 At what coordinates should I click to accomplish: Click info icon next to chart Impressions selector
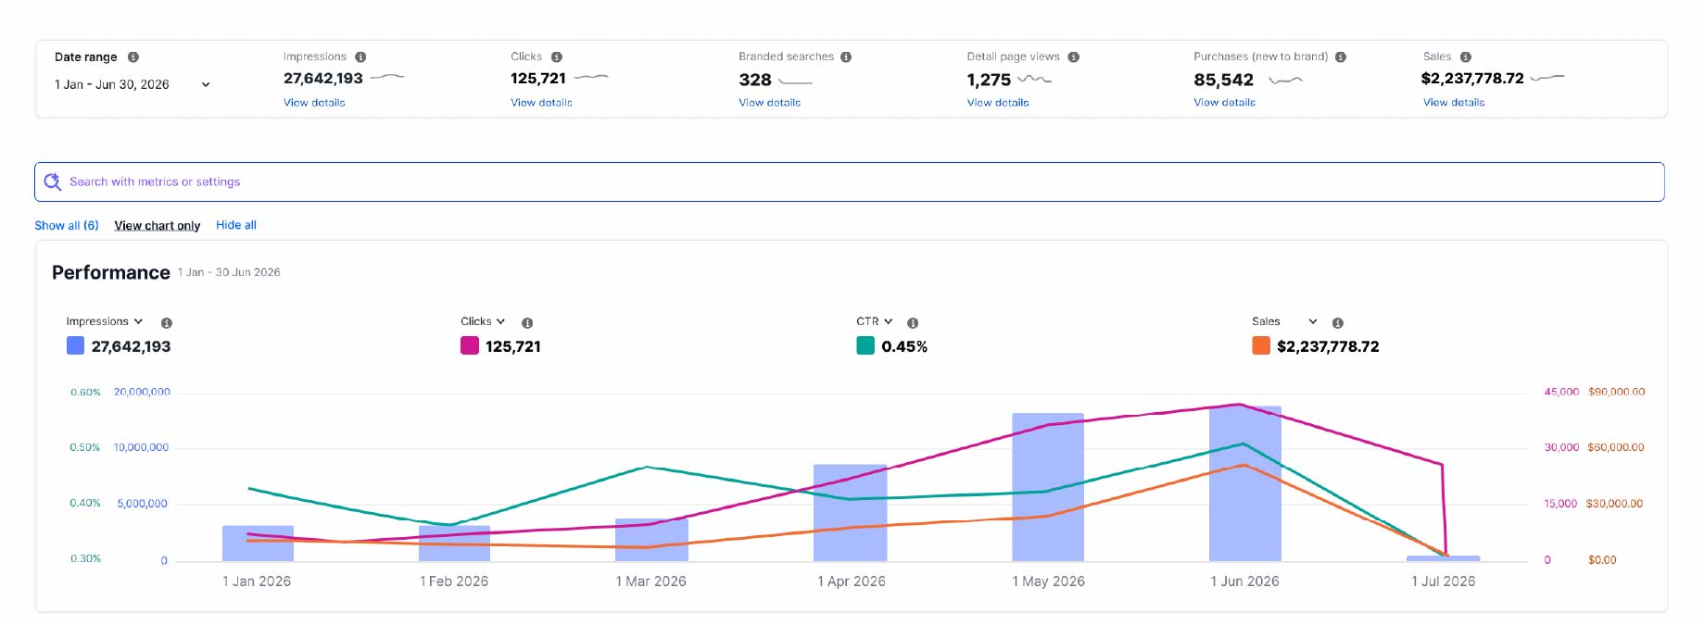click(x=167, y=323)
